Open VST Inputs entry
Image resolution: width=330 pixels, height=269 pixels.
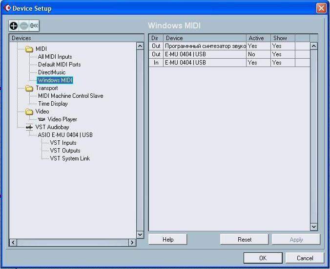point(63,143)
